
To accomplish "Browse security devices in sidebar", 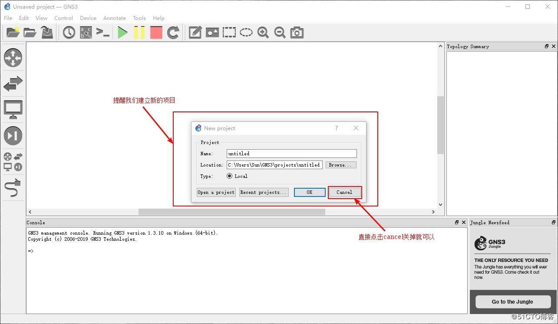I will pyautogui.click(x=13, y=136).
